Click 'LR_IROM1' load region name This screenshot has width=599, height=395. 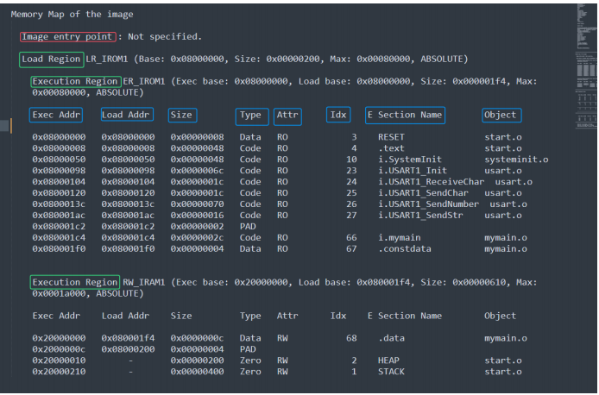pyautogui.click(x=106, y=60)
